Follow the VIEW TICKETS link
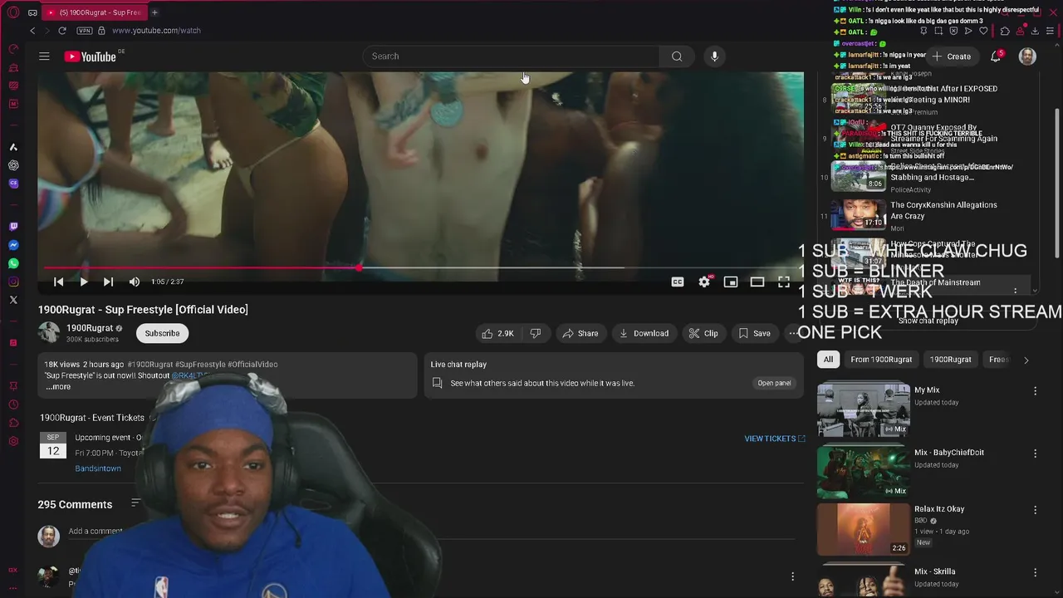 tap(775, 439)
